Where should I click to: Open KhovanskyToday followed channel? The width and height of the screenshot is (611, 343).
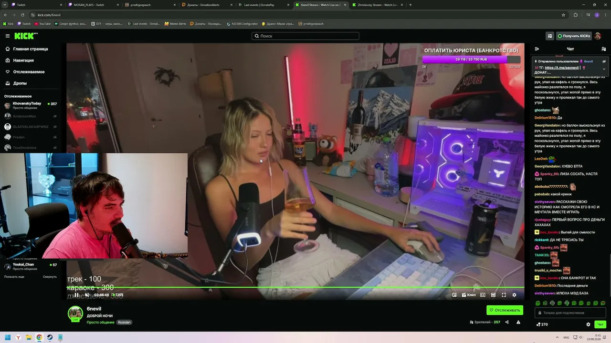click(31, 105)
